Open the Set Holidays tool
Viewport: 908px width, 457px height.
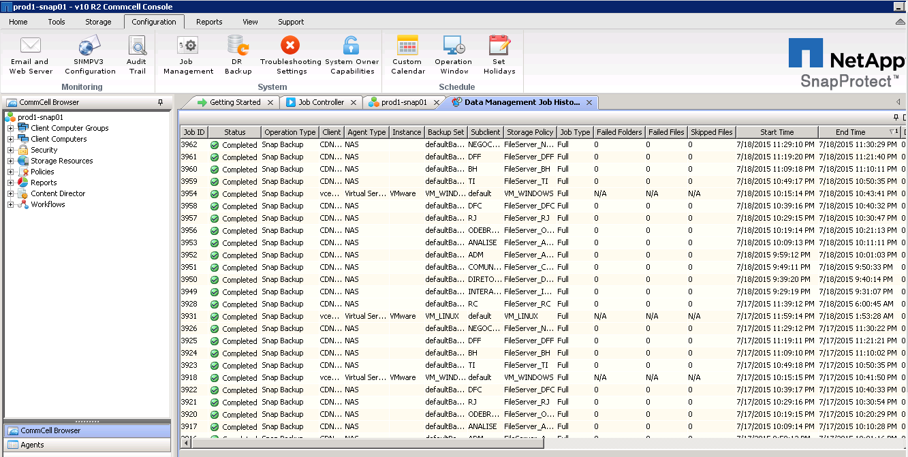tap(499, 54)
